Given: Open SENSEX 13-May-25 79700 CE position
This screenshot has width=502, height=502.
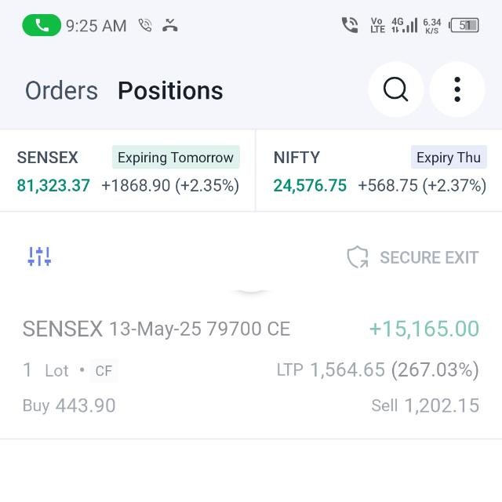Looking at the screenshot, I should click(157, 329).
